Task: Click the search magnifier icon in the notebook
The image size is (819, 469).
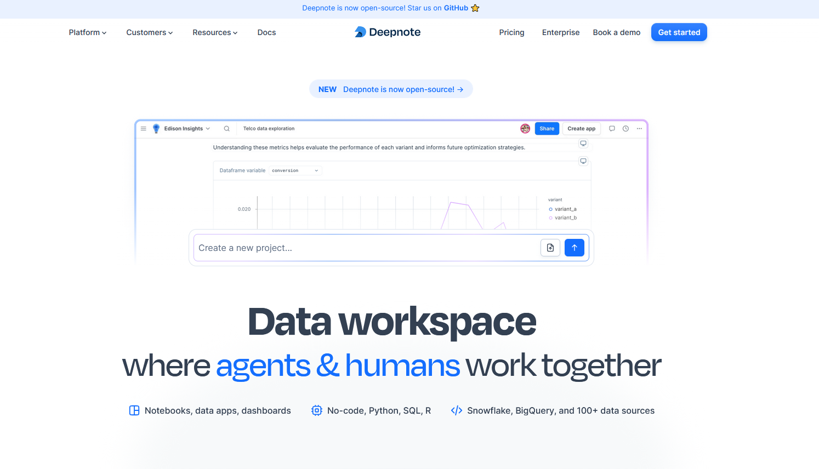Action: click(x=226, y=129)
